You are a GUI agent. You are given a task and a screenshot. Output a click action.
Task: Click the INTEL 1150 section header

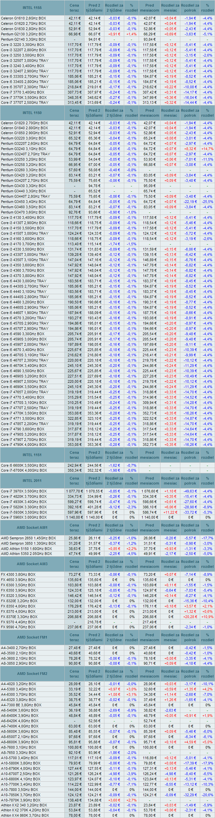(32, 113)
